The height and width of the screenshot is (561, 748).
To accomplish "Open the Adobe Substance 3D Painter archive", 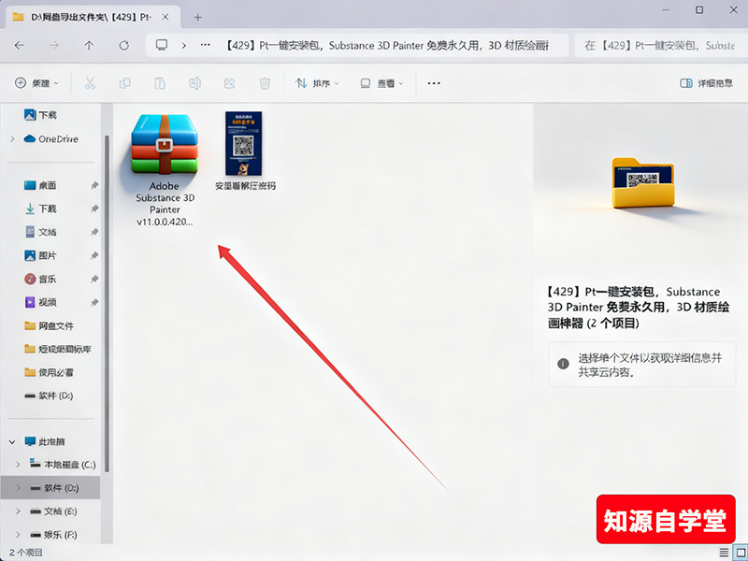I will click(x=165, y=146).
